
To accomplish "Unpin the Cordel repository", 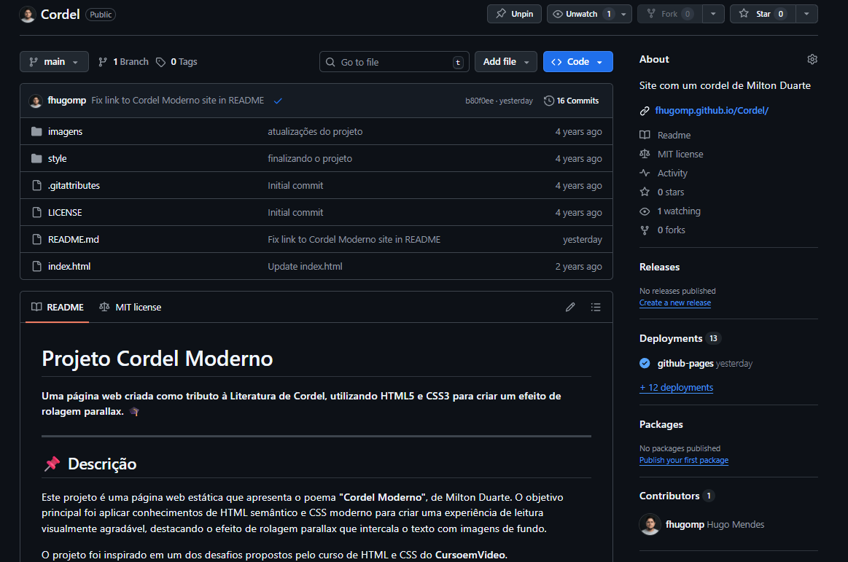I will pos(514,14).
